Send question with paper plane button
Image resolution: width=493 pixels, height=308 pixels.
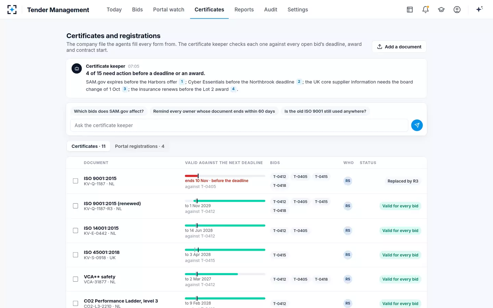pyautogui.click(x=417, y=125)
